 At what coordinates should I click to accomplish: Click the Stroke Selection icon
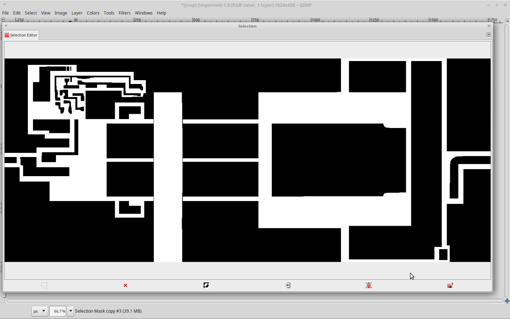[x=450, y=285]
